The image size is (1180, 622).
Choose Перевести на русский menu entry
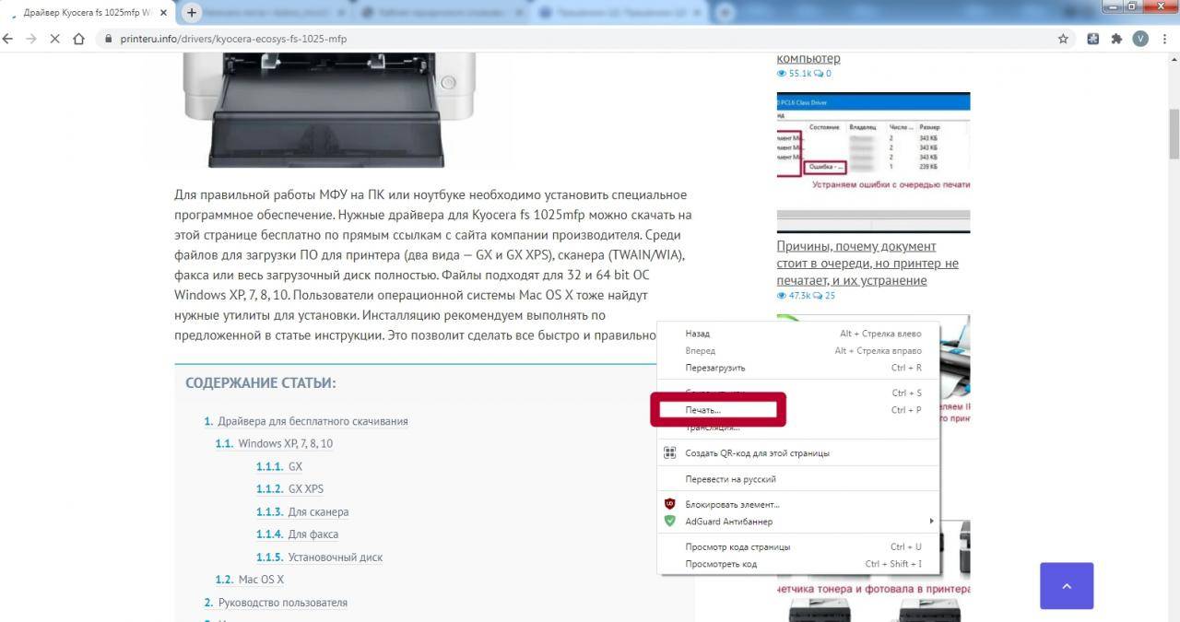[x=730, y=479]
